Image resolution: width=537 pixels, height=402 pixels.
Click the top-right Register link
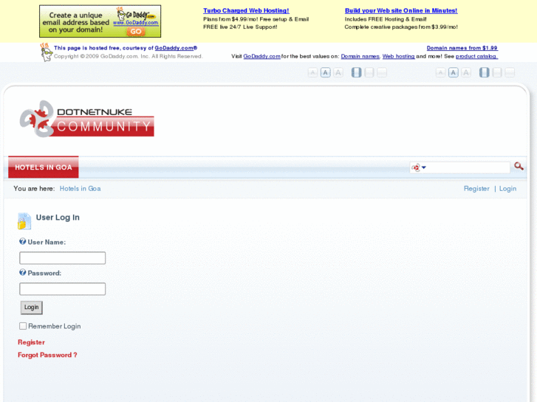pos(476,189)
